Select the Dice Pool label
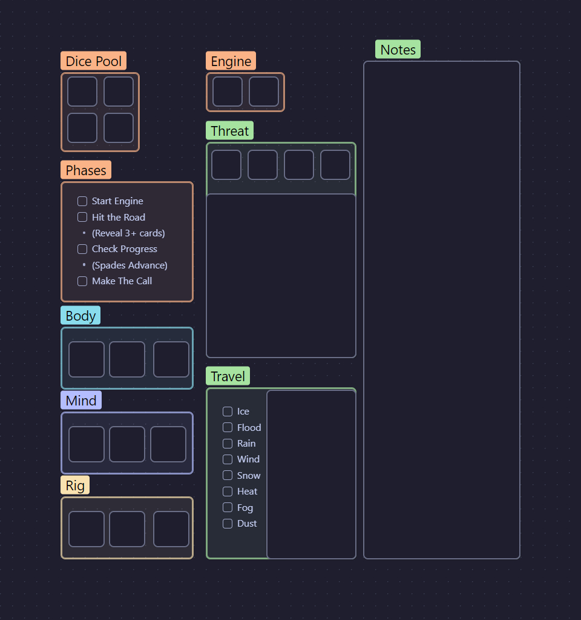The width and height of the screenshot is (581, 620). tap(93, 61)
